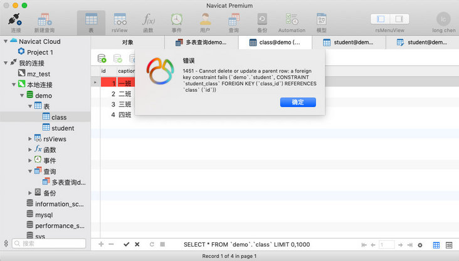
Task: Click the User (用户) toolbar icon
Action: click(205, 19)
